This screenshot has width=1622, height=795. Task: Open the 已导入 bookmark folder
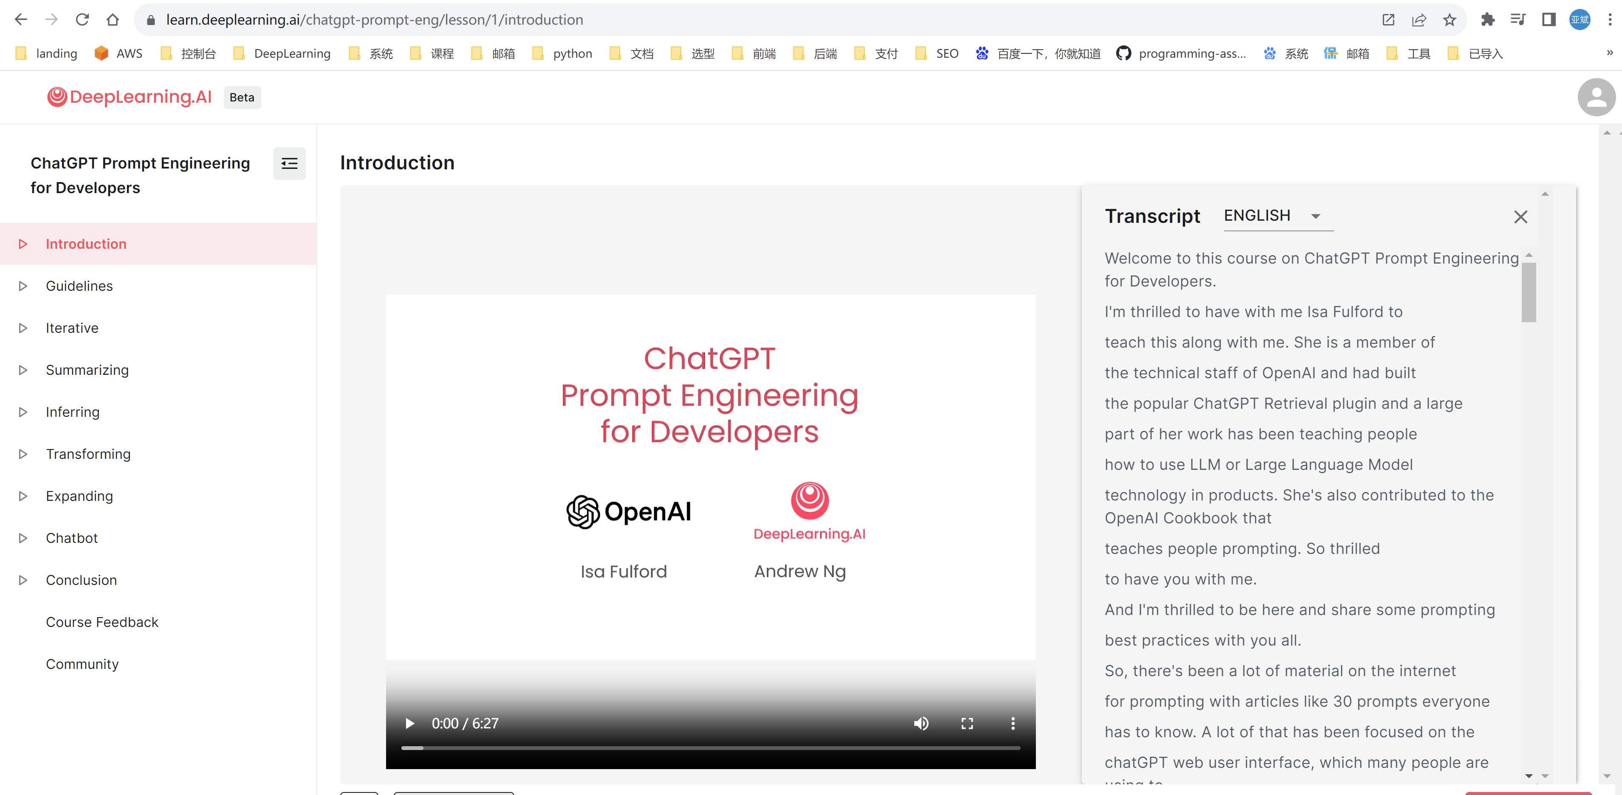point(1475,53)
